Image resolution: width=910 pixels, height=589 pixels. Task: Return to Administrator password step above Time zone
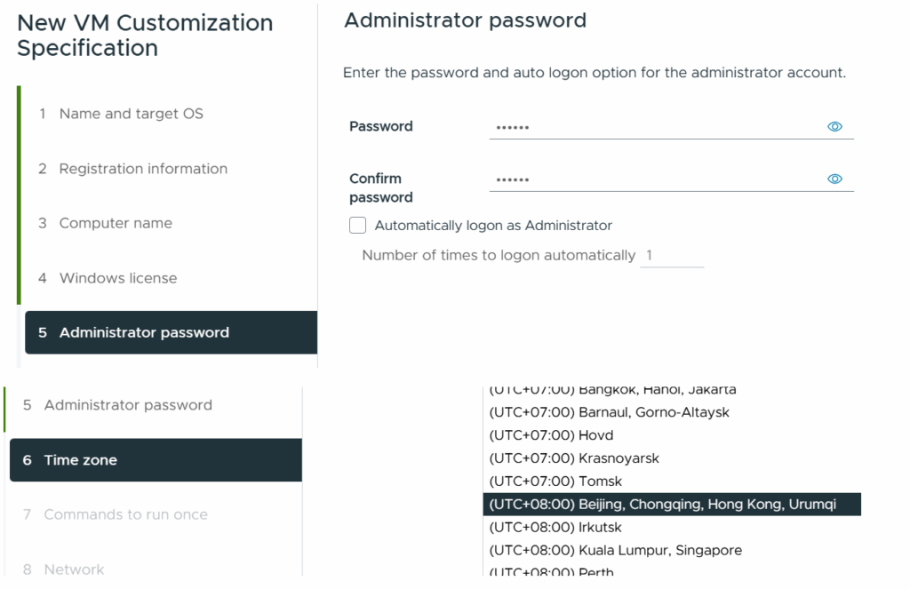tap(117, 405)
